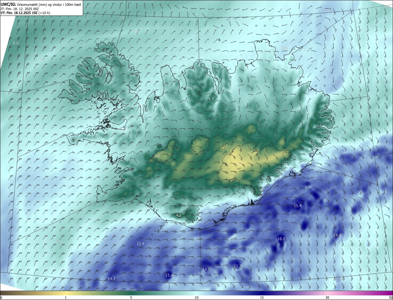Click the color scale tick labeled 50
393x300 pixels.
click(x=390, y=298)
